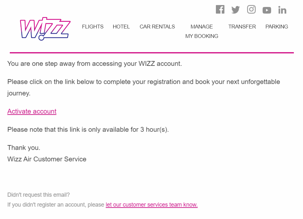This screenshot has width=303, height=219.
Task: Click the 'You are one step away' sentence
Action: point(95,64)
